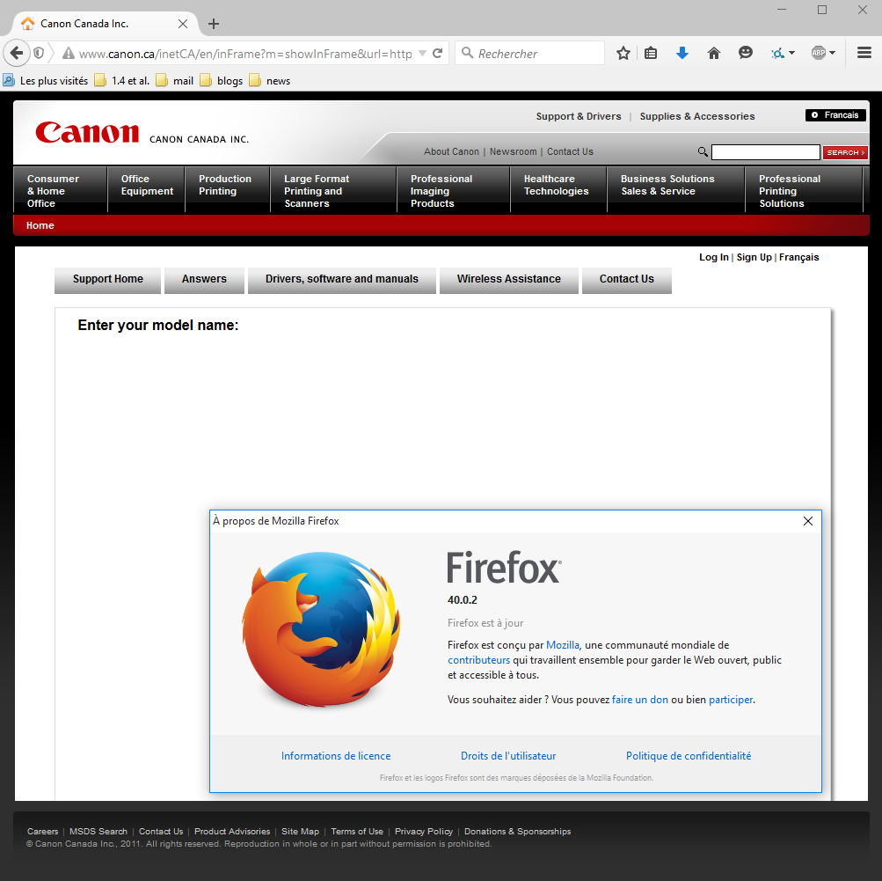Open Drivers, software and manuals tab

(342, 280)
